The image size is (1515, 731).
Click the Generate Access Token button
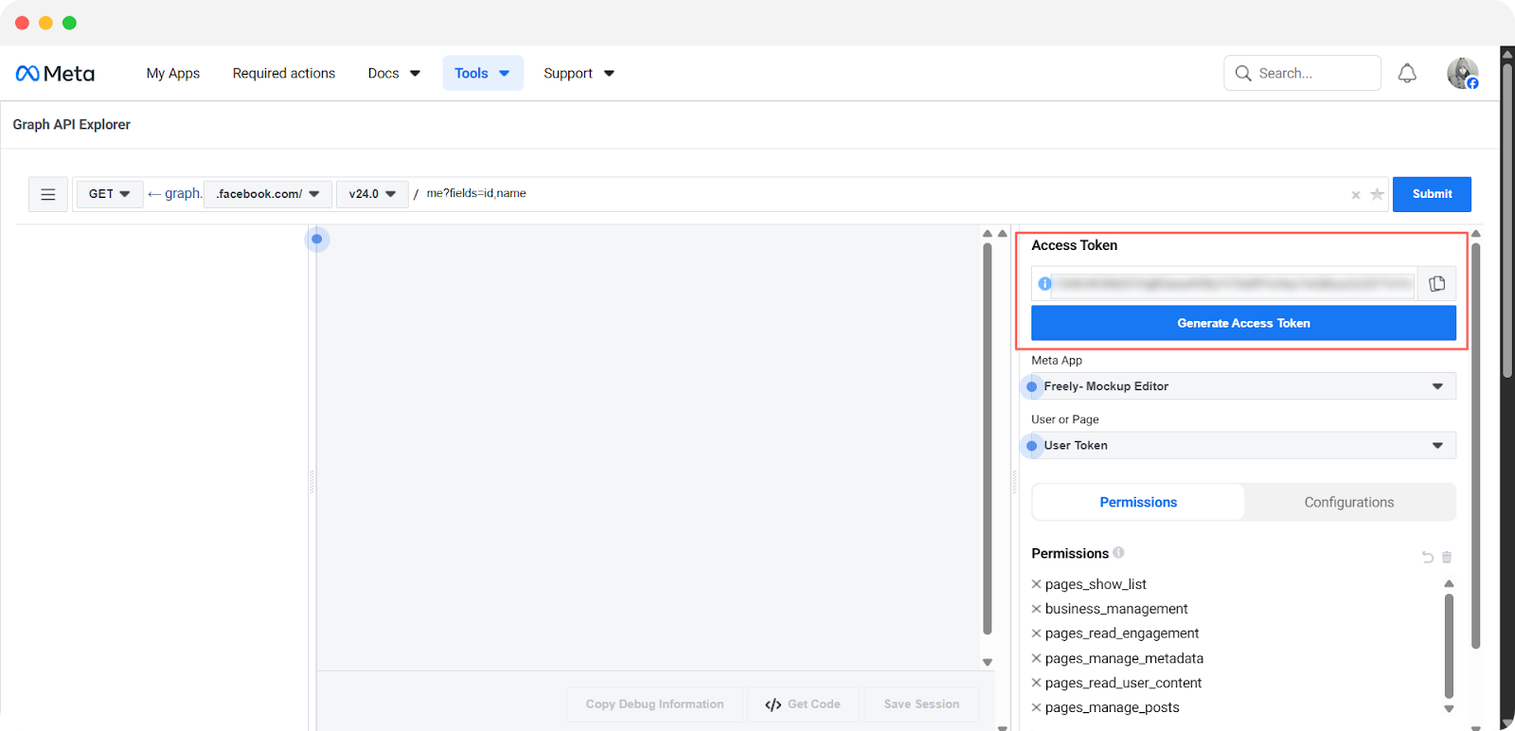click(1243, 323)
